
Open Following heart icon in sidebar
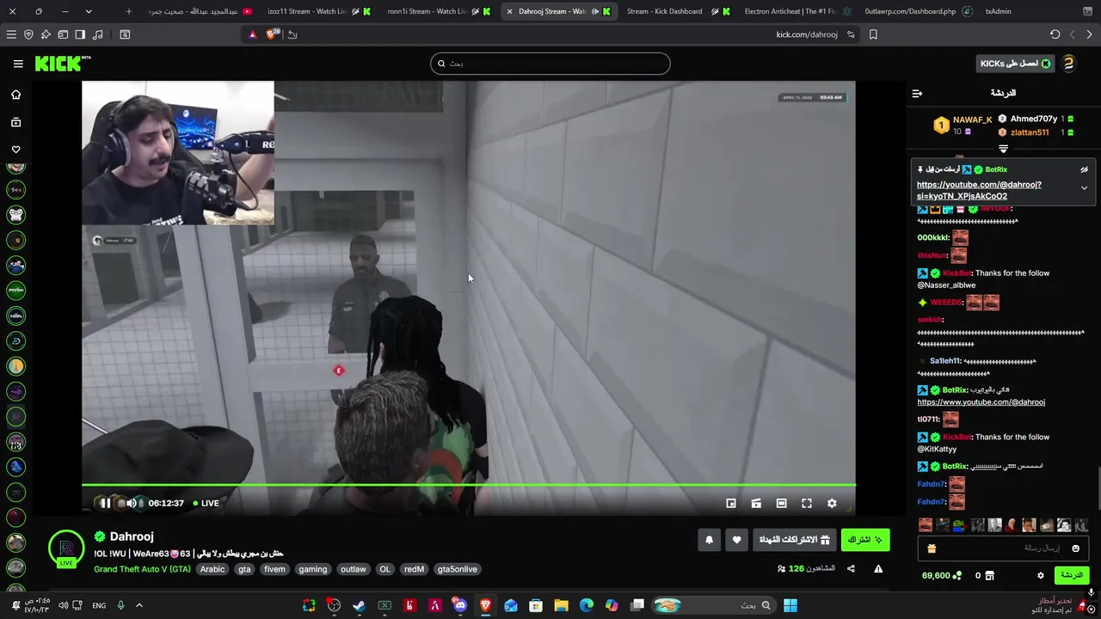click(x=15, y=150)
